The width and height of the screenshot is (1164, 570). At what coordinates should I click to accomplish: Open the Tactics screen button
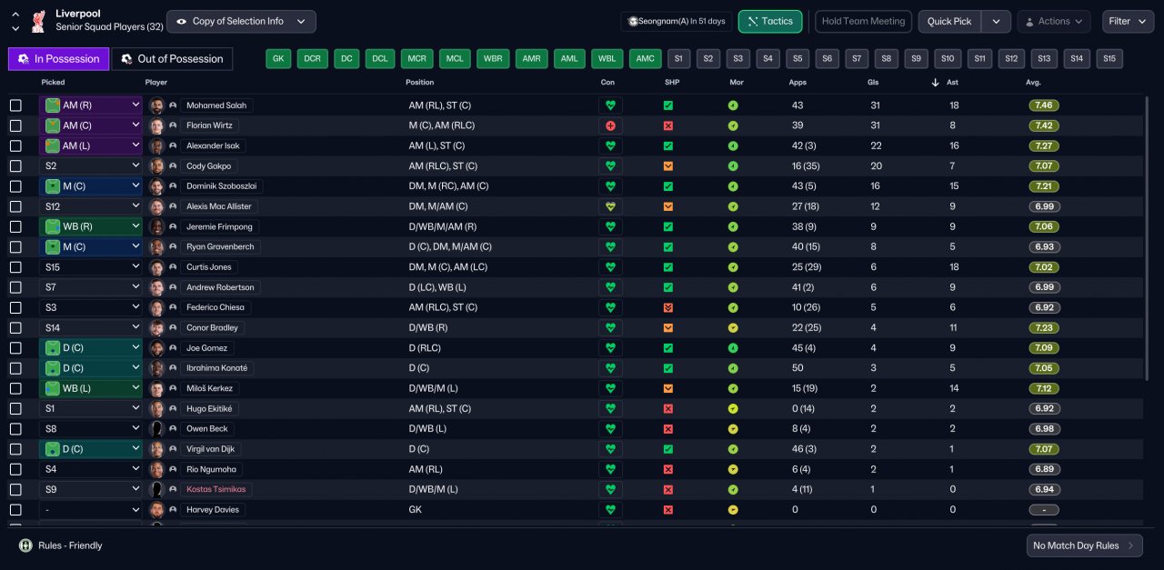tap(770, 21)
